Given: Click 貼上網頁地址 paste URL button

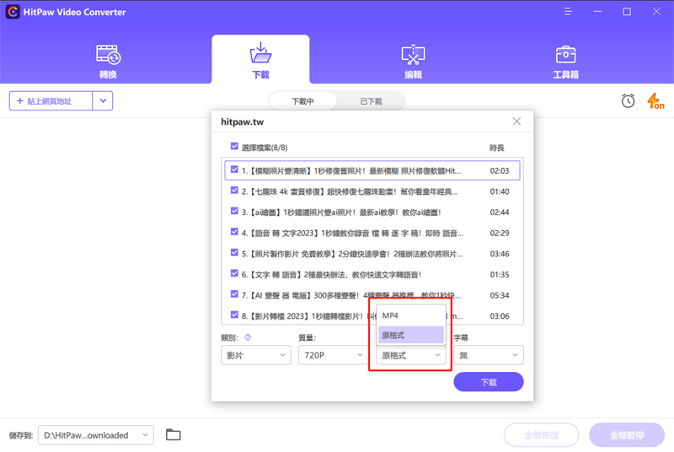Looking at the screenshot, I should [51, 100].
